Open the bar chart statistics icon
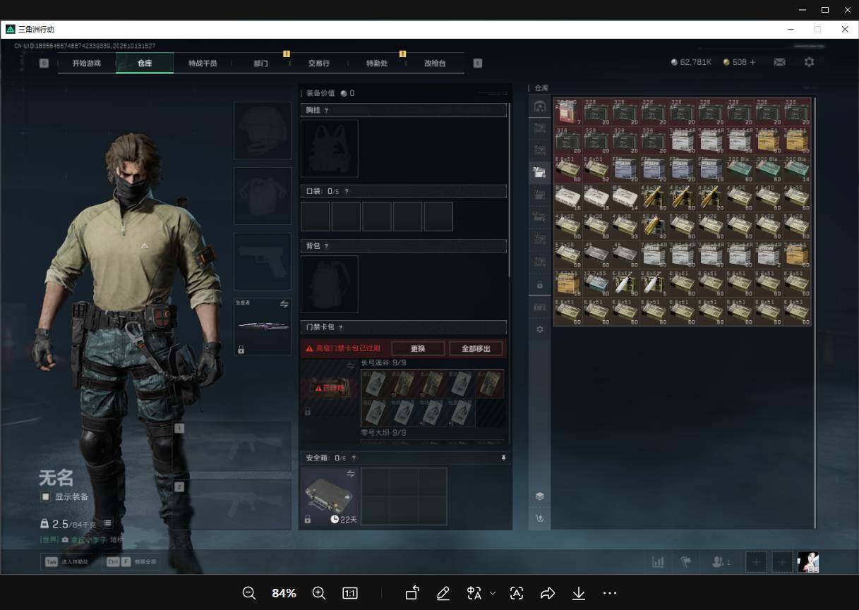 coord(659,562)
